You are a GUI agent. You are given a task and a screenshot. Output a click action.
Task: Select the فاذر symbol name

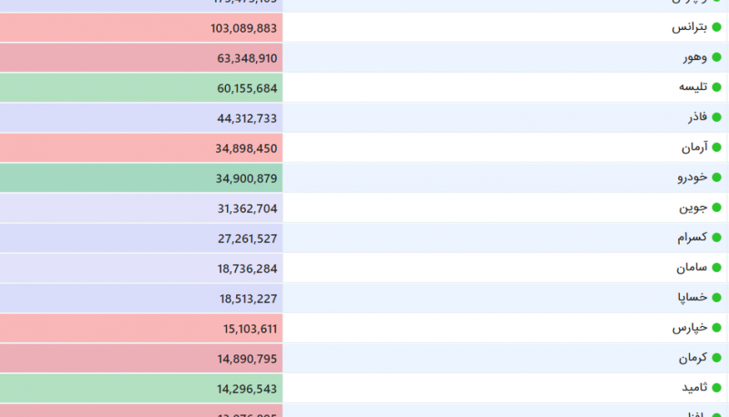click(698, 117)
